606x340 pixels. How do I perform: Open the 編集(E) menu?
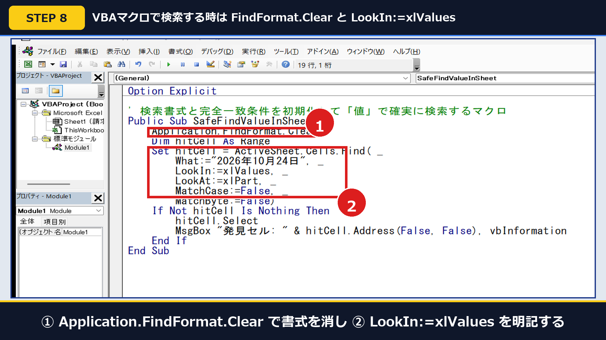[86, 51]
